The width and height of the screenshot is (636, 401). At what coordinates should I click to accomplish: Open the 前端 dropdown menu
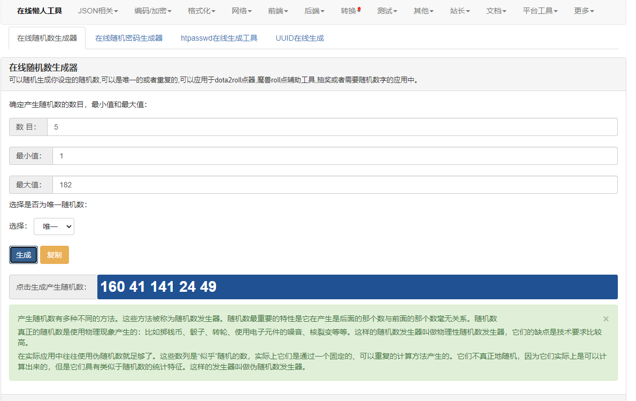278,11
